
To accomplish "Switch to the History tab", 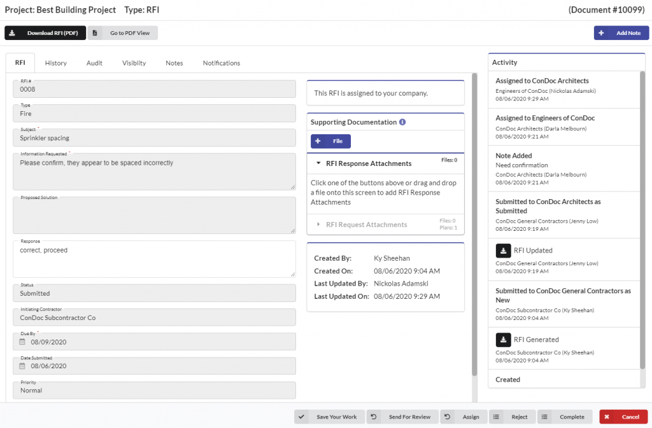I will click(56, 63).
